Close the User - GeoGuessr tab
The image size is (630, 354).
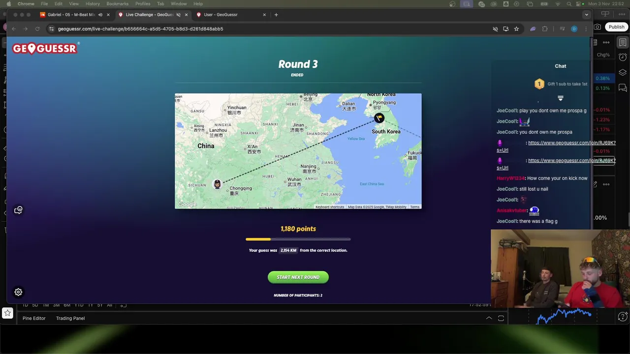coord(264,15)
